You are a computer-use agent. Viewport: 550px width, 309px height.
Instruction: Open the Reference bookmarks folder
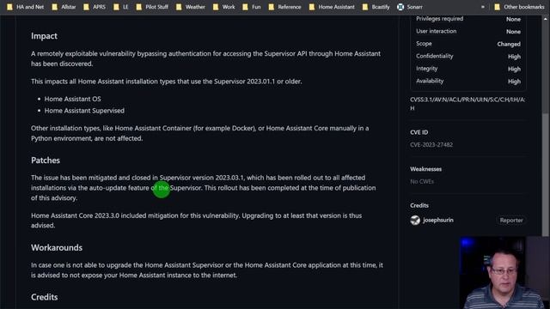(284, 7)
